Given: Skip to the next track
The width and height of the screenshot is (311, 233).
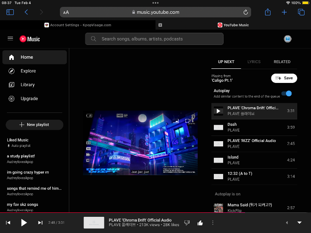Looking at the screenshot, I should [x=40, y=223].
